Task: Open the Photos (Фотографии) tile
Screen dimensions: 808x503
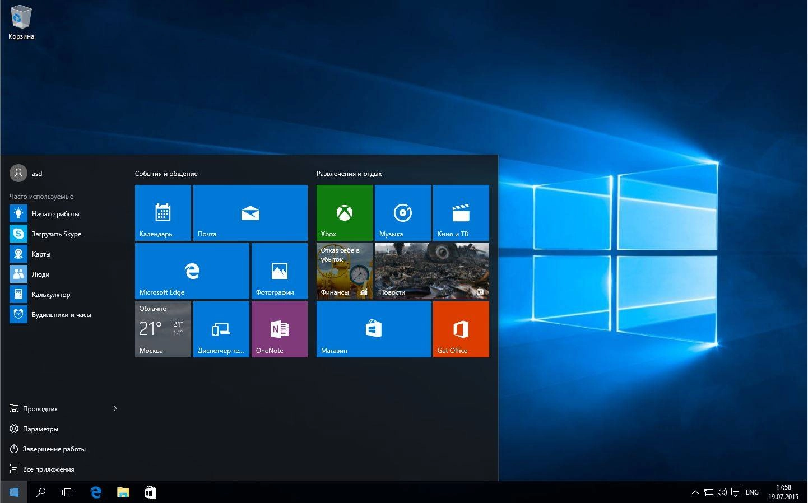Action: 280,271
